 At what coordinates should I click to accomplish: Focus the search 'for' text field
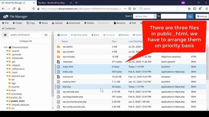pos(174,16)
